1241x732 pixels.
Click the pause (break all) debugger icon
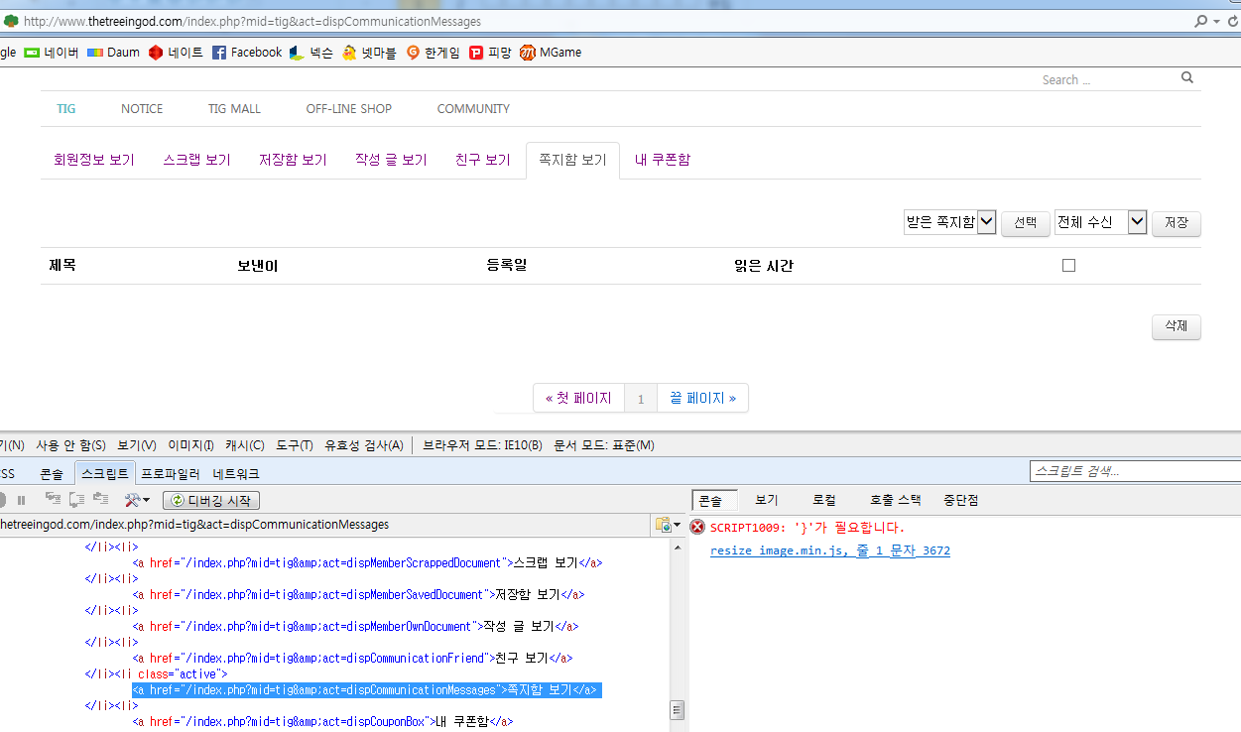22,499
